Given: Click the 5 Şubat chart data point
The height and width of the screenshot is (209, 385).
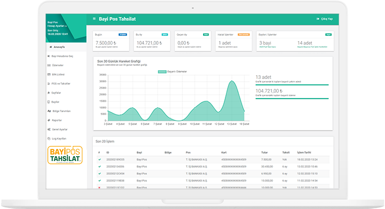Looking at the screenshot, I should pyautogui.click(x=133, y=108).
